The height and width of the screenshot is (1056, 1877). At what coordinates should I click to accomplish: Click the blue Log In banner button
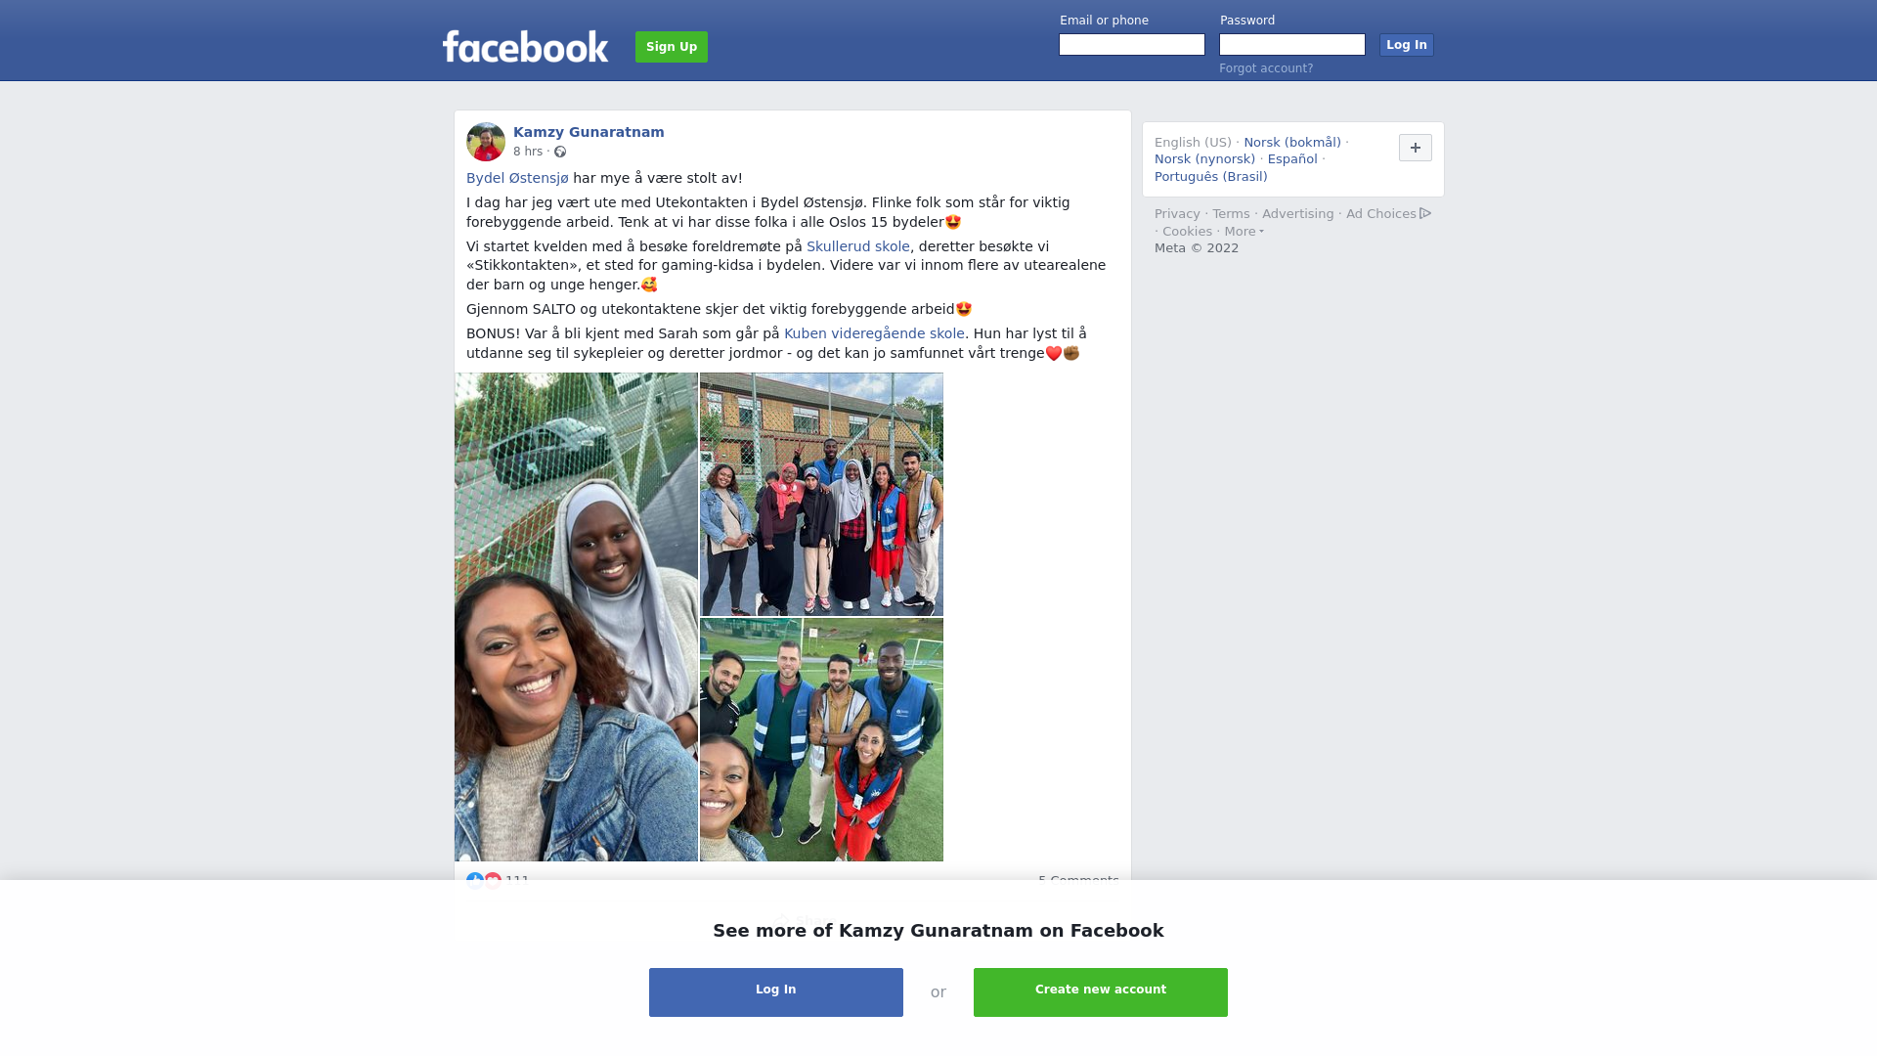point(776,992)
